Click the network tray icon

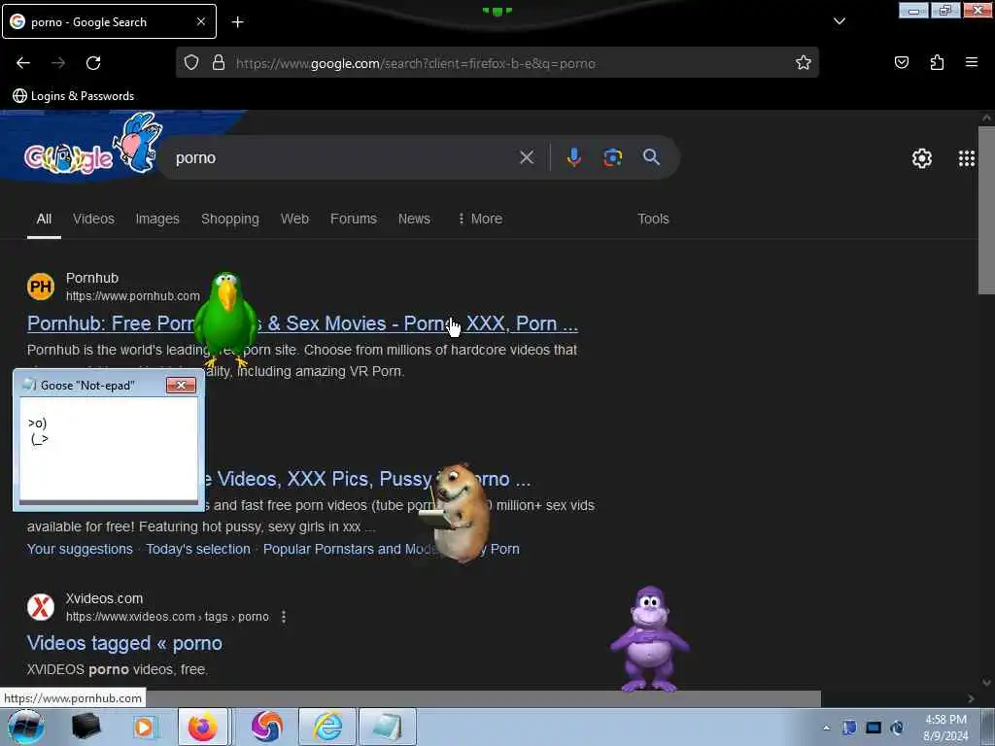pyautogui.click(x=874, y=728)
